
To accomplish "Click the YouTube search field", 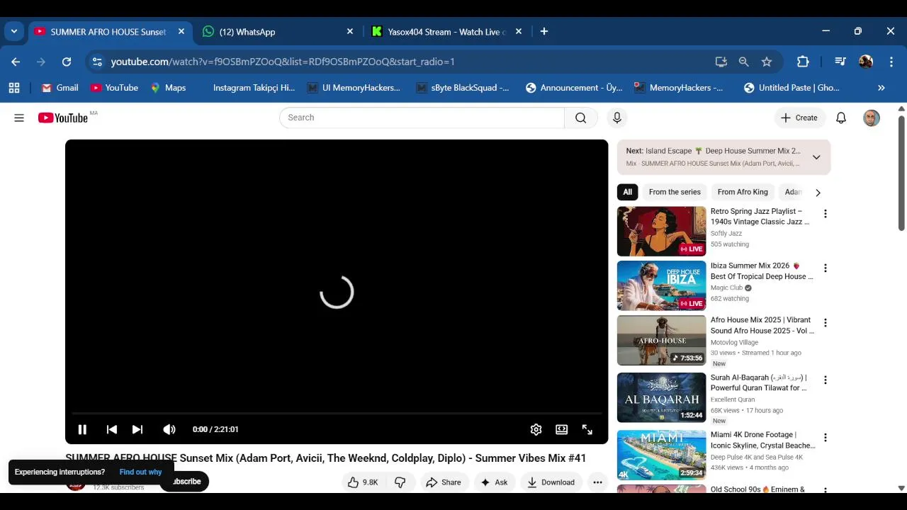I will point(422,118).
